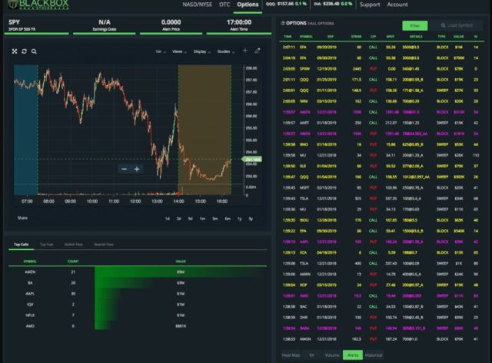Viewport: 492px width, 363px height.
Task: Select the Top Calls tab
Action: [21, 244]
